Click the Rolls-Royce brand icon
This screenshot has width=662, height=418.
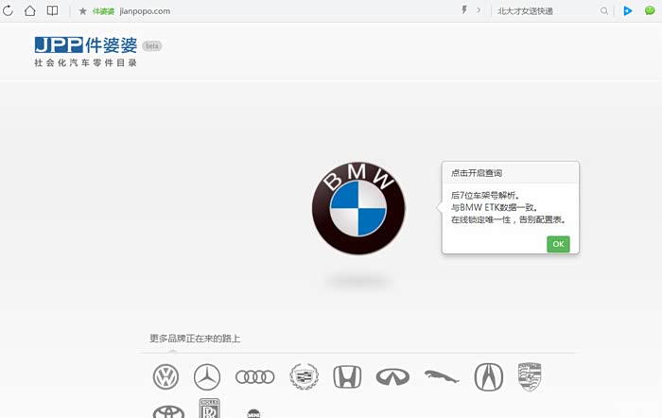pos(209,409)
